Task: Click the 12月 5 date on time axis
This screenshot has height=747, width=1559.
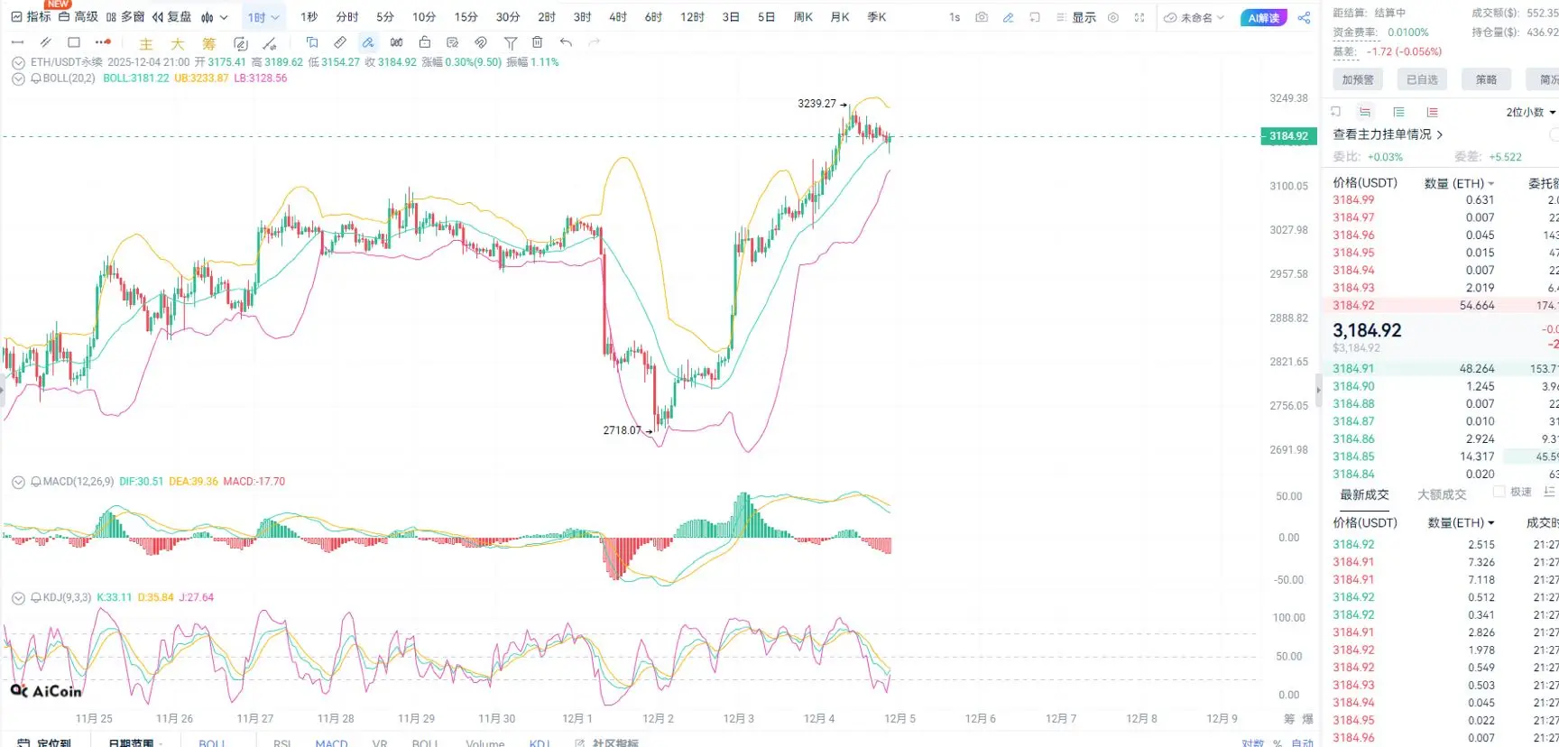Action: (899, 719)
